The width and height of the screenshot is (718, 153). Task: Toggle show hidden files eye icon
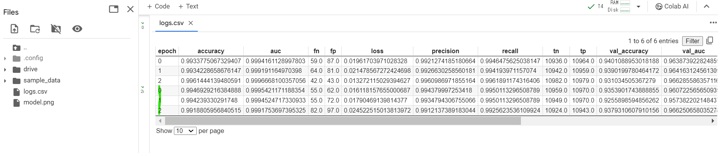tap(77, 29)
